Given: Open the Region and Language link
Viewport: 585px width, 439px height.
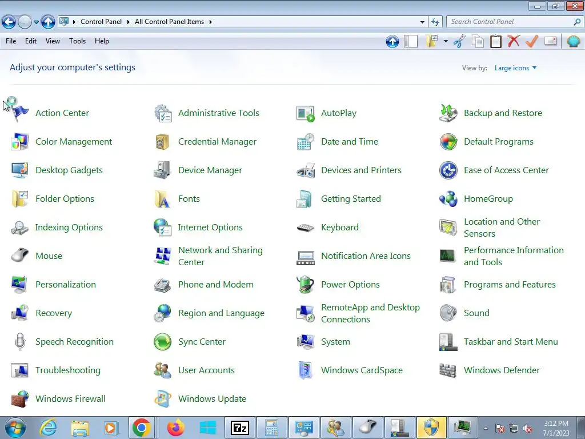Looking at the screenshot, I should pos(221,313).
